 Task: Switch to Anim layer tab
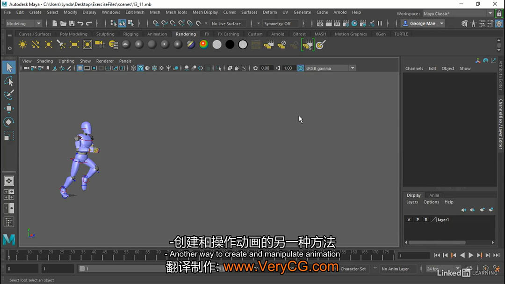click(434, 195)
